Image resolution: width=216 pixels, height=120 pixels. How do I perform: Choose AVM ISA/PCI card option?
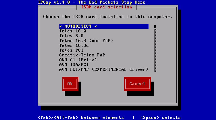point(104,65)
